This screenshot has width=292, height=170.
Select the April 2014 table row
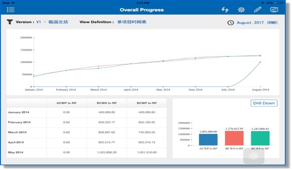tap(87, 142)
